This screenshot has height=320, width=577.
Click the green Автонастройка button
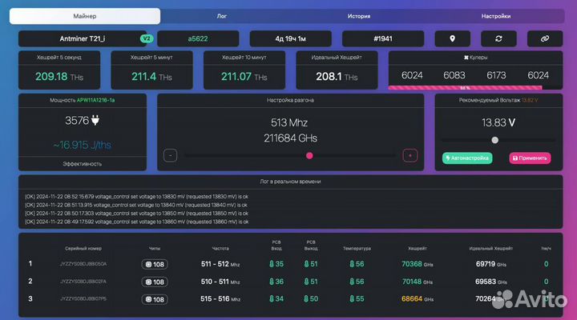tap(467, 158)
